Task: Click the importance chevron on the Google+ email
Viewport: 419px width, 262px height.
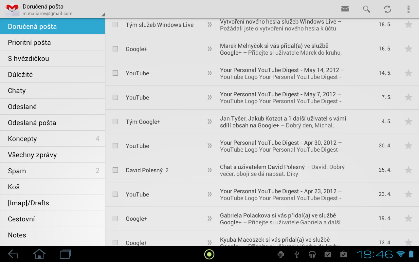Action: 209,49
